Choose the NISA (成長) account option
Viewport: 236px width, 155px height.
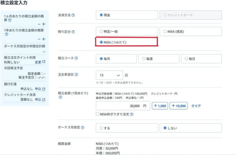pos(165,31)
